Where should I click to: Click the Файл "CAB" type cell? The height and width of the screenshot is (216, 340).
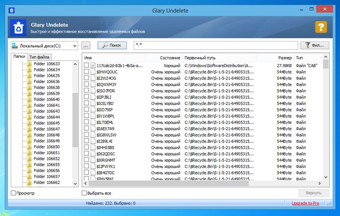coord(307,65)
